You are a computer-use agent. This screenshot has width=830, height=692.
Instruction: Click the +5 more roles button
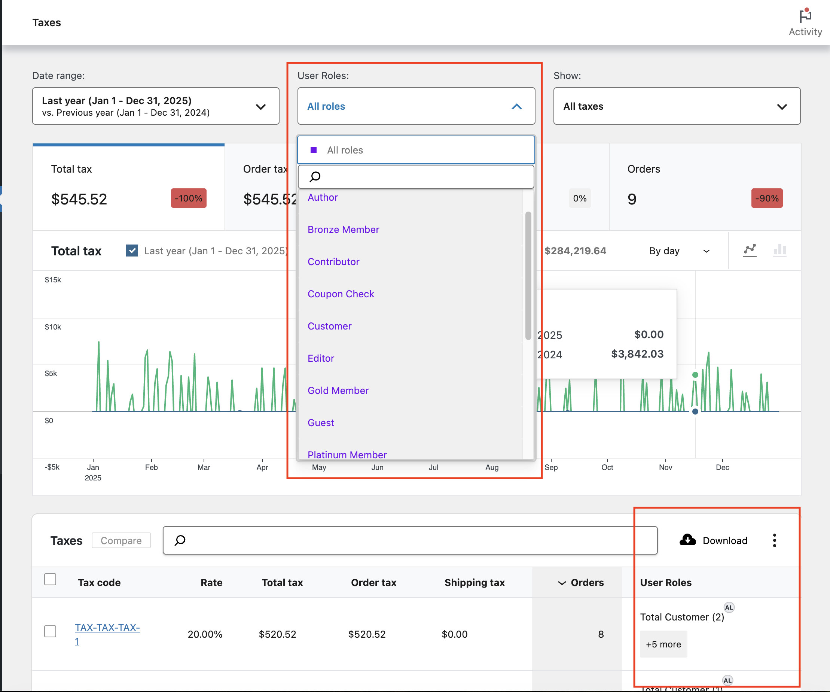[x=663, y=644]
